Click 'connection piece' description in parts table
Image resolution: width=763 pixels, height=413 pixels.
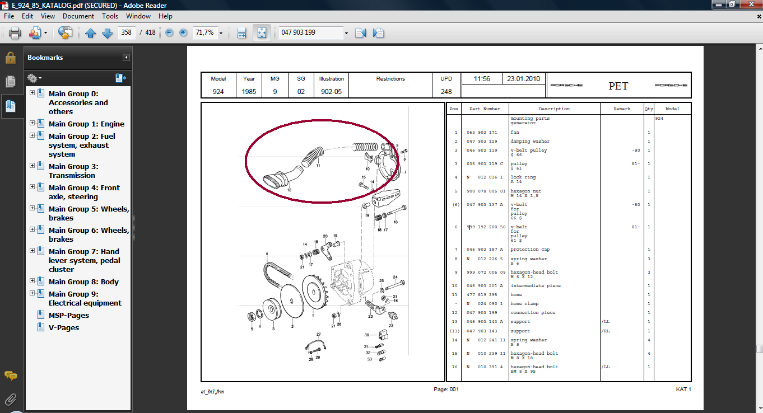click(x=531, y=312)
